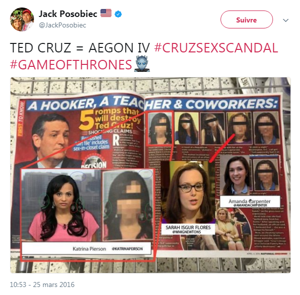Open Jack Posobiec's profile avatar
The image size is (300, 295).
pyautogui.click(x=22, y=19)
